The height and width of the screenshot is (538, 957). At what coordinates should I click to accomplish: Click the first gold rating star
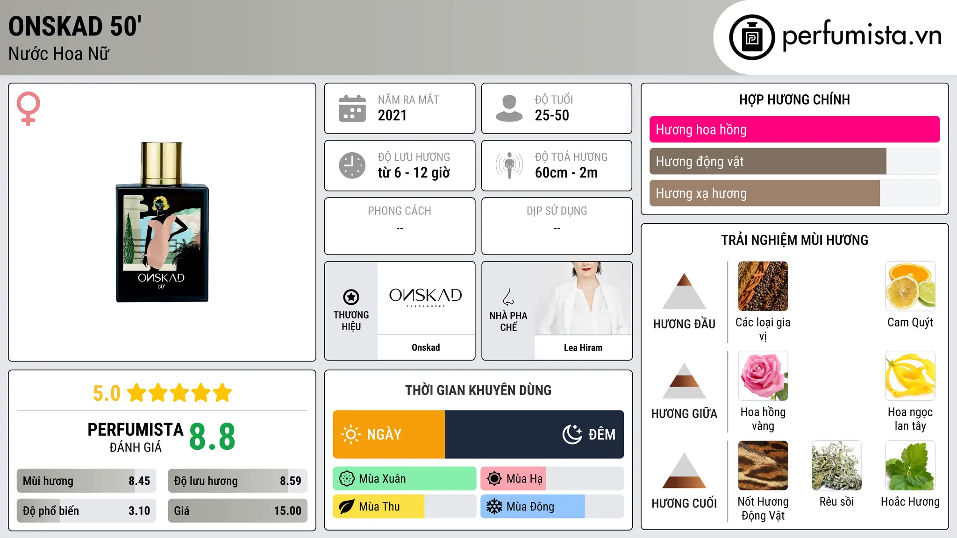click(137, 393)
